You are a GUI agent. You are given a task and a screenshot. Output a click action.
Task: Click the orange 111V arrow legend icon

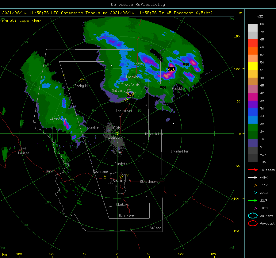coord(253,185)
